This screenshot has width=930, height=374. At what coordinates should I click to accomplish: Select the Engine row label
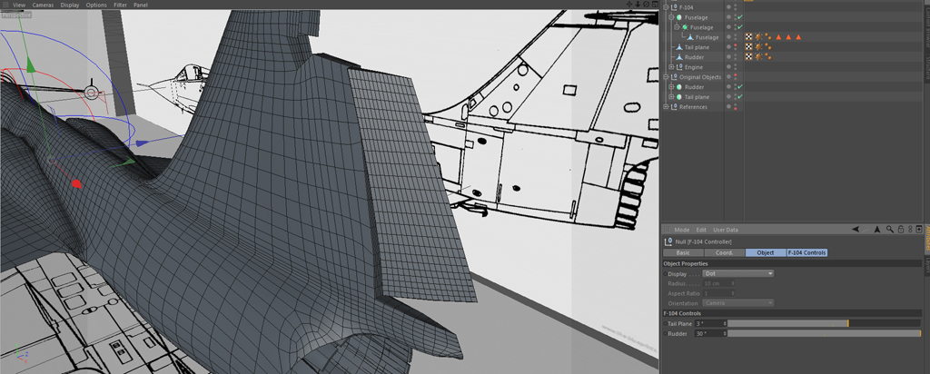(x=693, y=67)
